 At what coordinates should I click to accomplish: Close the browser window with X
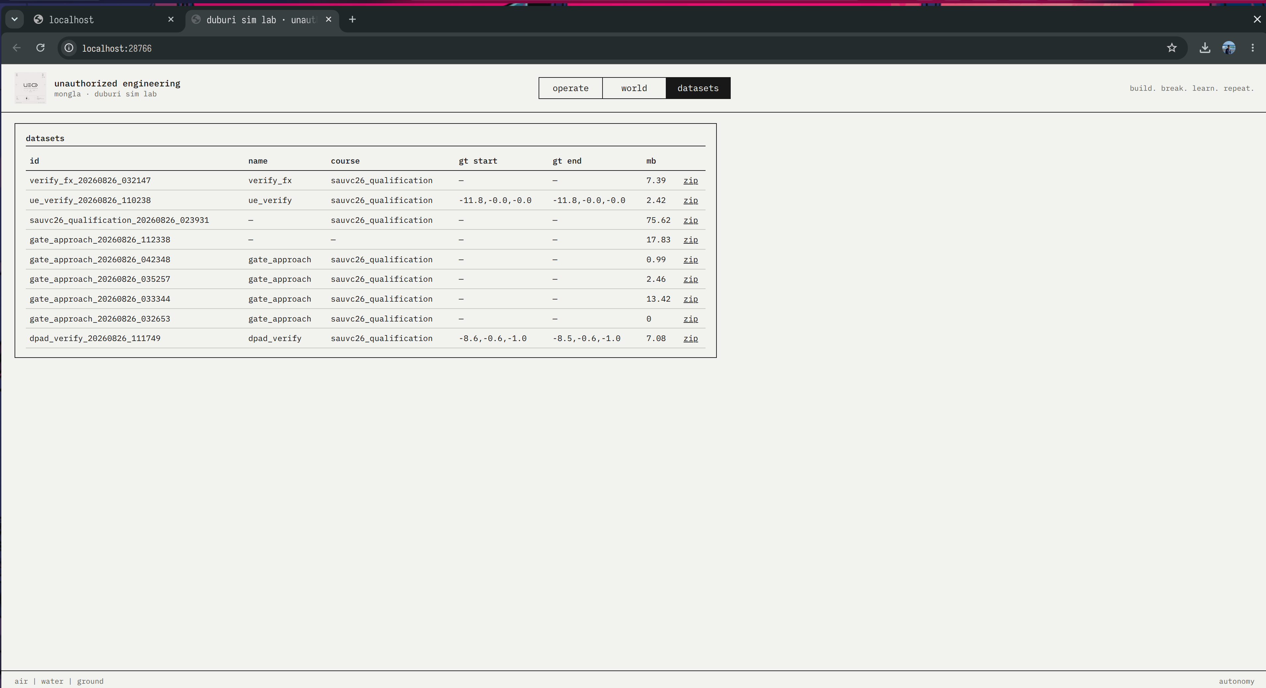[x=1257, y=19]
